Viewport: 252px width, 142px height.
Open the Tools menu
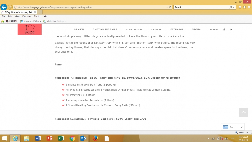click(x=37, y=16)
